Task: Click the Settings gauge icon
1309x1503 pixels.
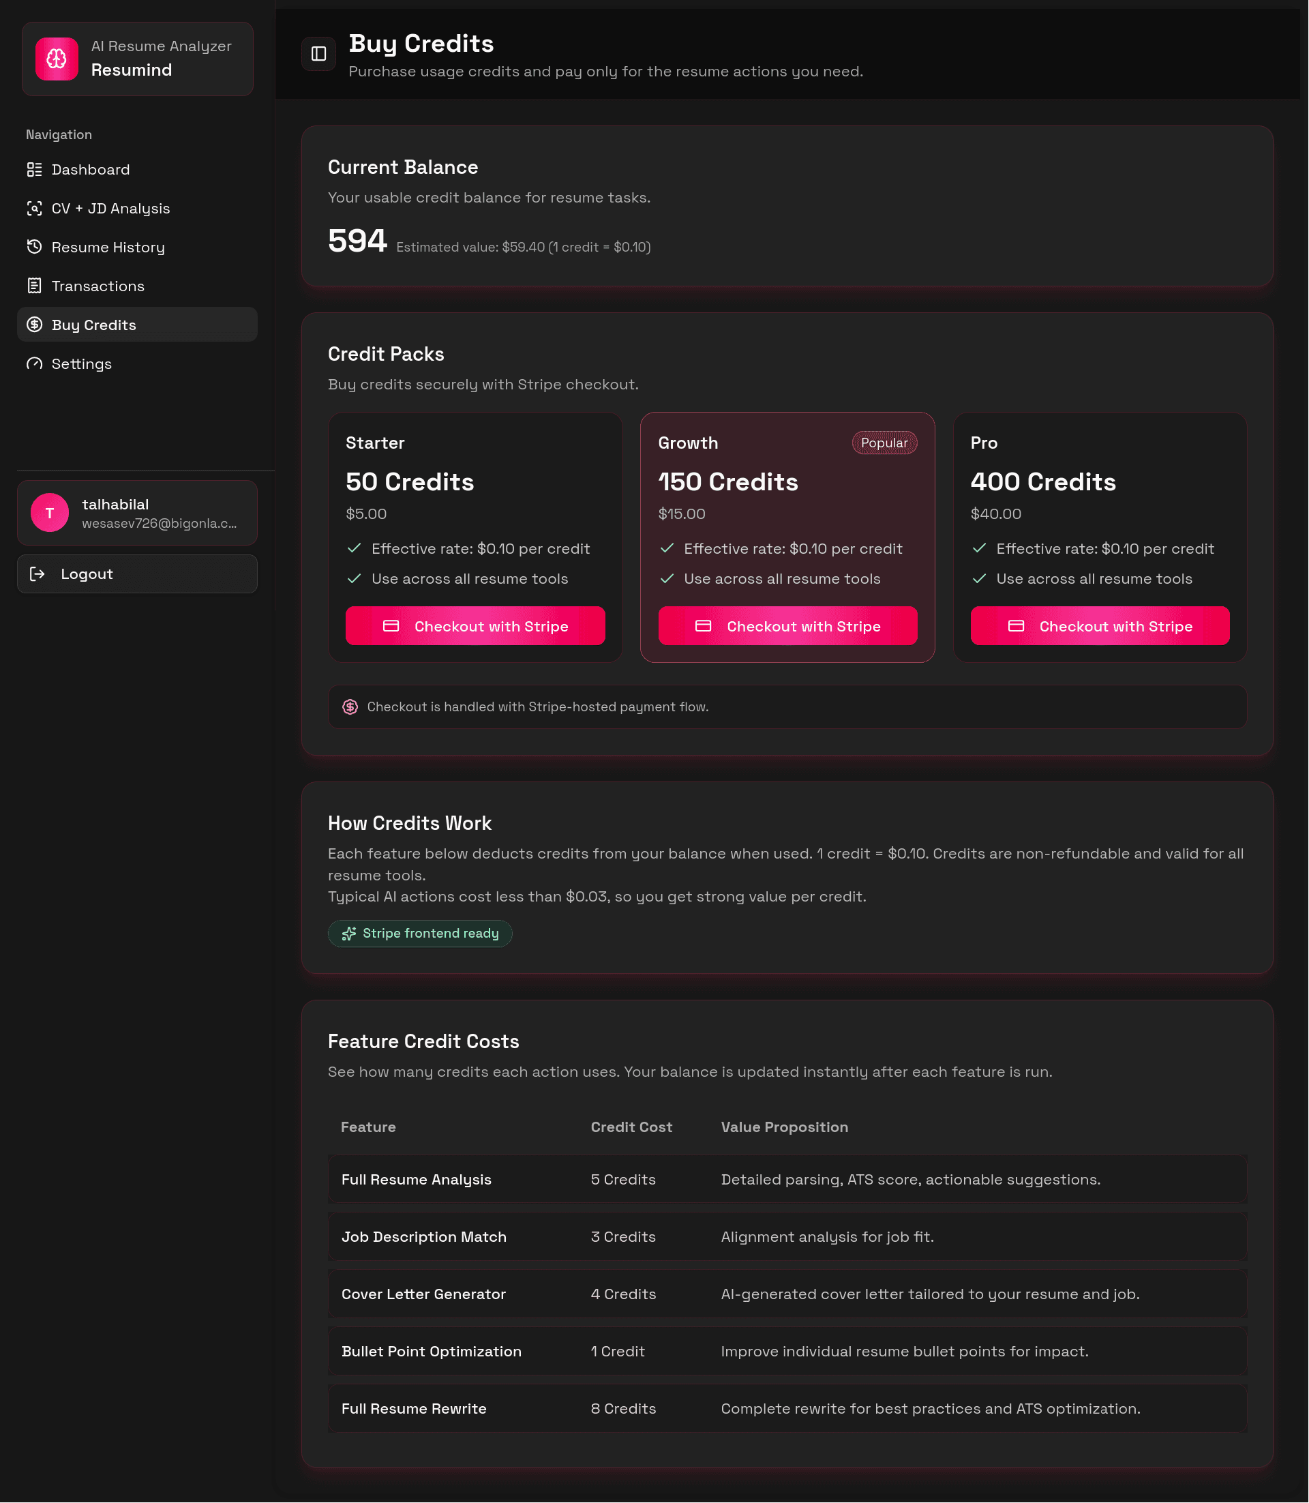Action: 34,364
